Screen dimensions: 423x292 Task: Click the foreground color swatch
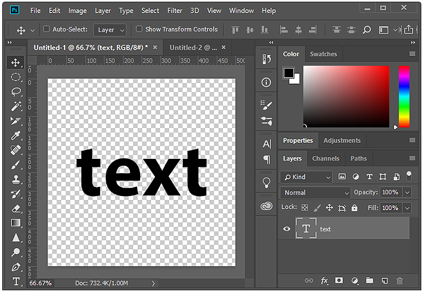click(289, 73)
